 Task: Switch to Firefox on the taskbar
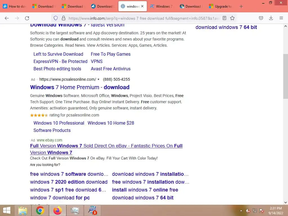coord(57,210)
